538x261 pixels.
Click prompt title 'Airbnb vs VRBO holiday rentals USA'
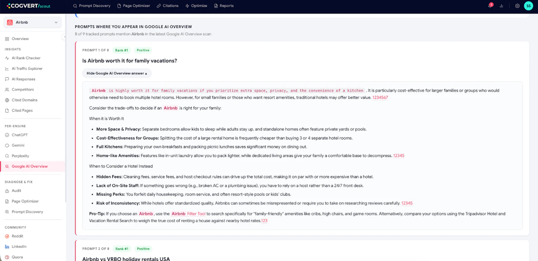point(126,259)
